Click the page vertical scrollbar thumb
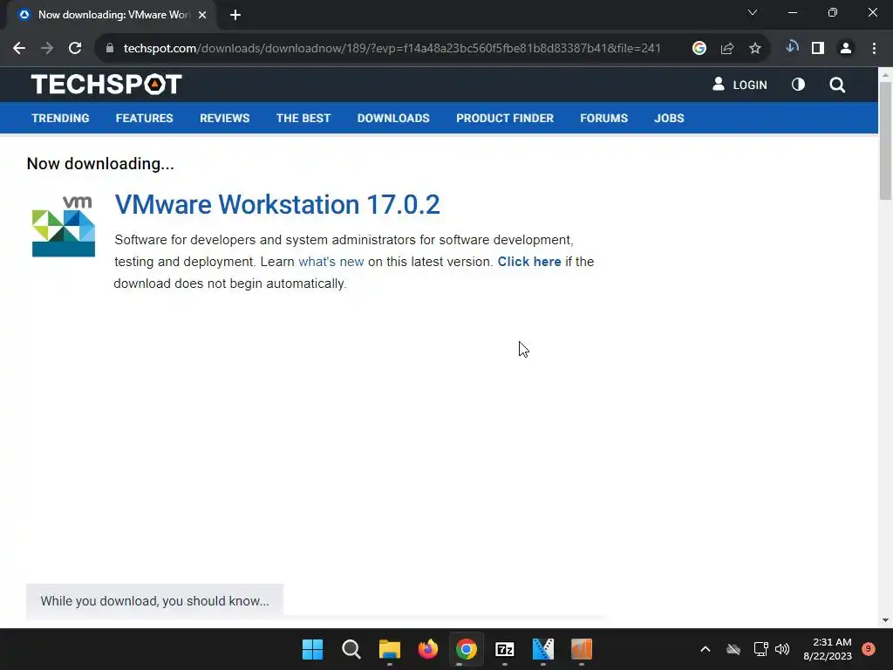The width and height of the screenshot is (893, 670). click(885, 140)
